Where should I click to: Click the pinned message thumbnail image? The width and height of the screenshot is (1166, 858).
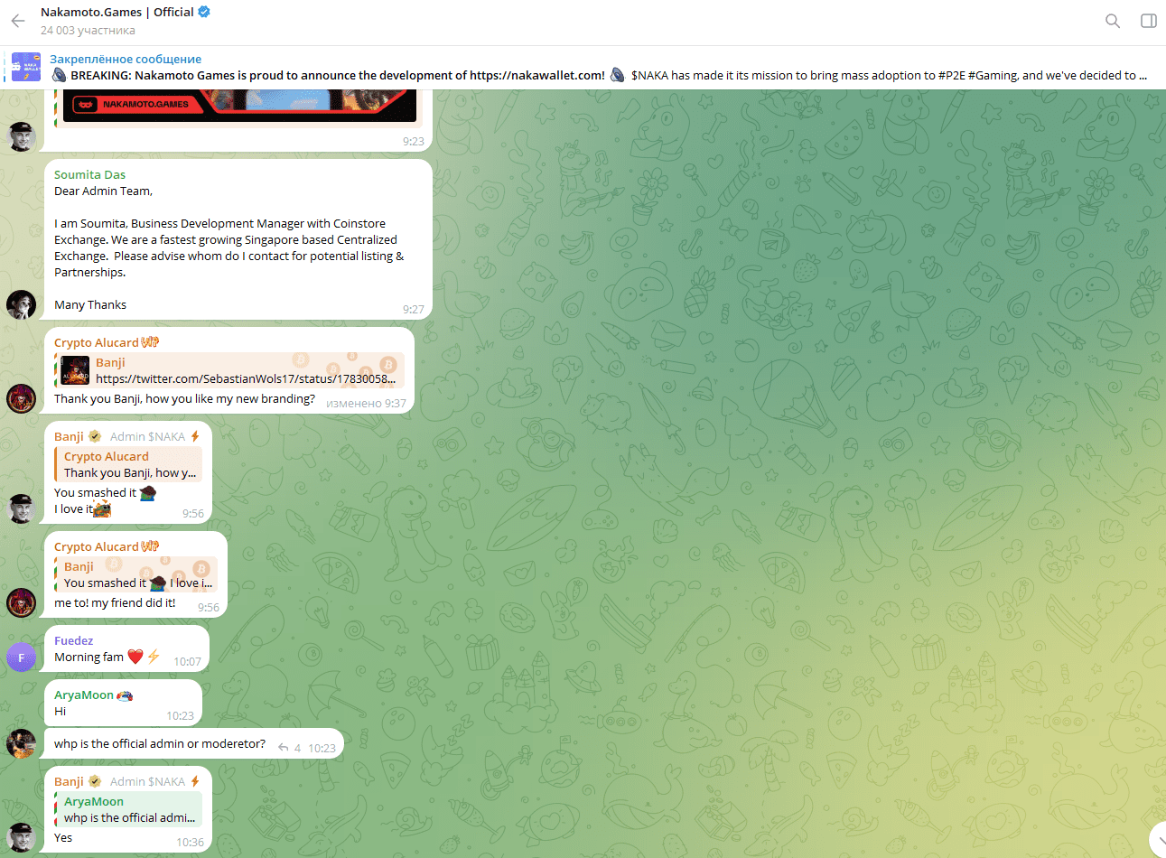pos(26,67)
